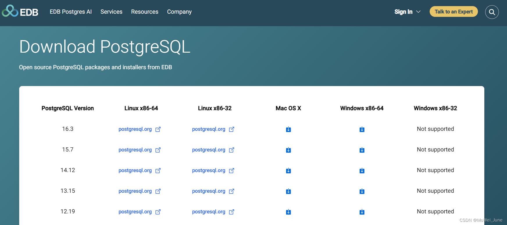Image resolution: width=507 pixels, height=225 pixels.
Task: Click the EDB logo
Action: [x=20, y=11]
